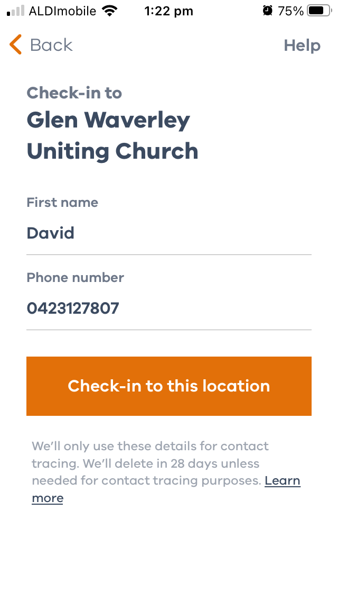Tap the ALDImobile carrier name
Screen dimensions: 338x601
point(62,11)
